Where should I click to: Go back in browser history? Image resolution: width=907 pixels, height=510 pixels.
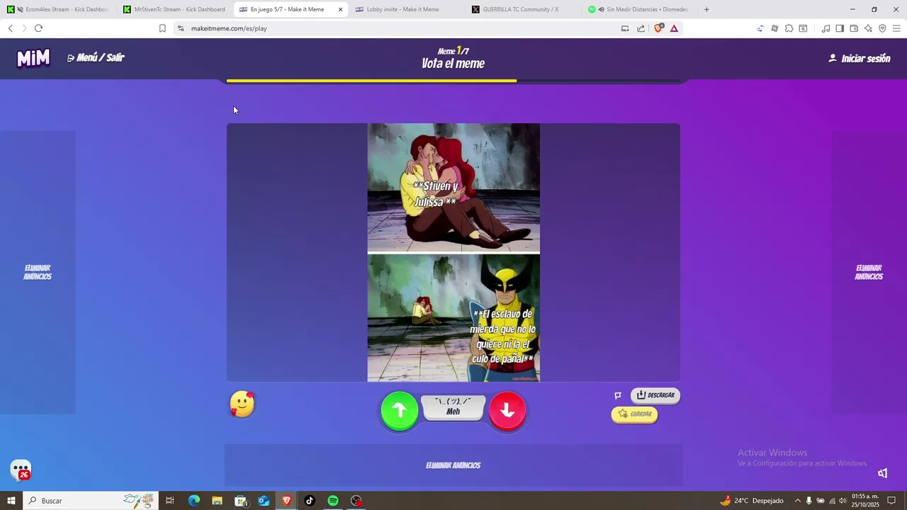[x=10, y=28]
